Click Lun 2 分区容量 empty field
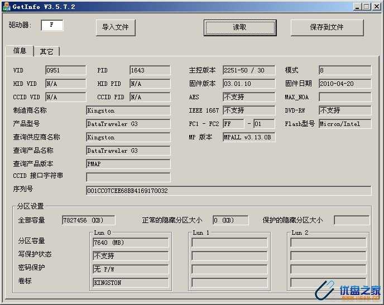 coord(328,243)
